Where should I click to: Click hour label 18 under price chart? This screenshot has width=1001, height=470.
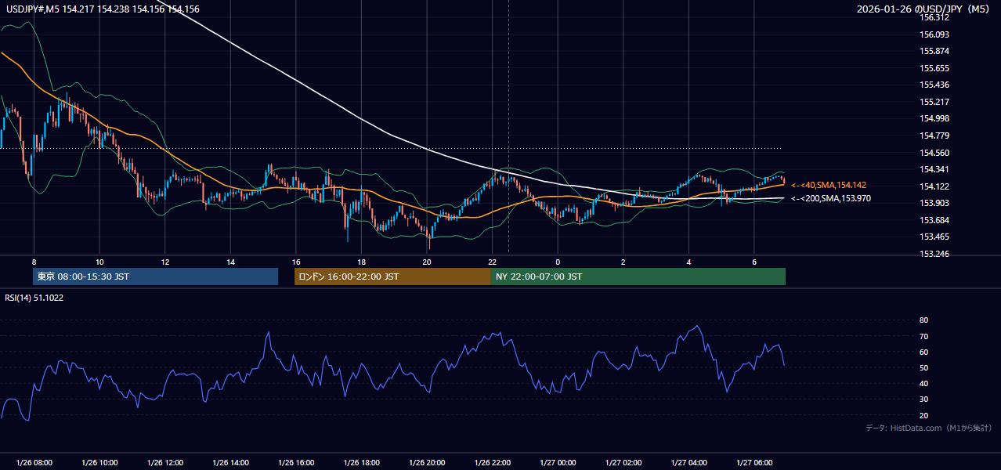click(x=361, y=262)
